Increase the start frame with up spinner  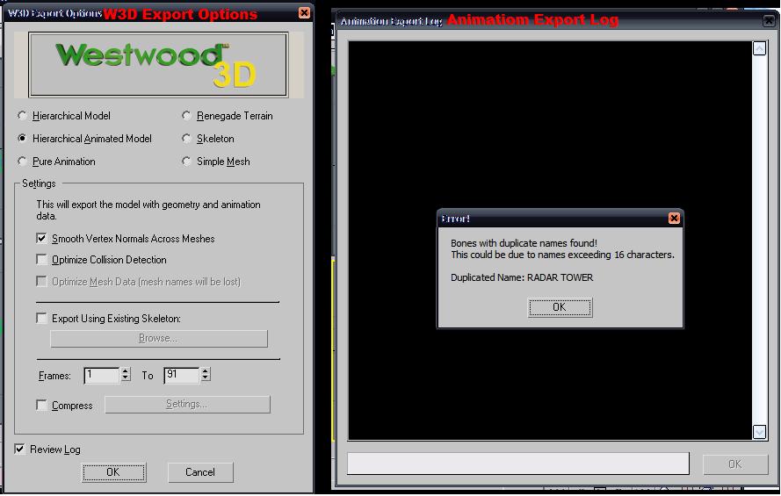click(126, 371)
